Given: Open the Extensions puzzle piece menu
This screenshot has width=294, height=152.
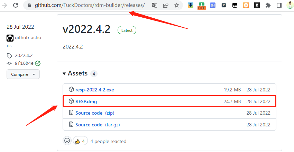Looking at the screenshot, I should point(268,5).
